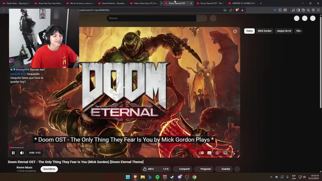Pause the Doom Eternal video

[13, 153]
